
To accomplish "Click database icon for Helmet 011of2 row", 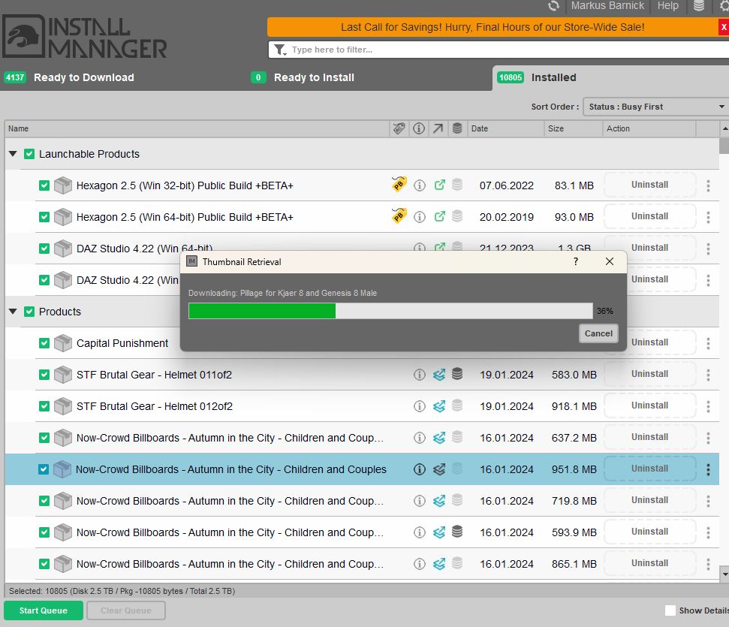I will (x=457, y=374).
